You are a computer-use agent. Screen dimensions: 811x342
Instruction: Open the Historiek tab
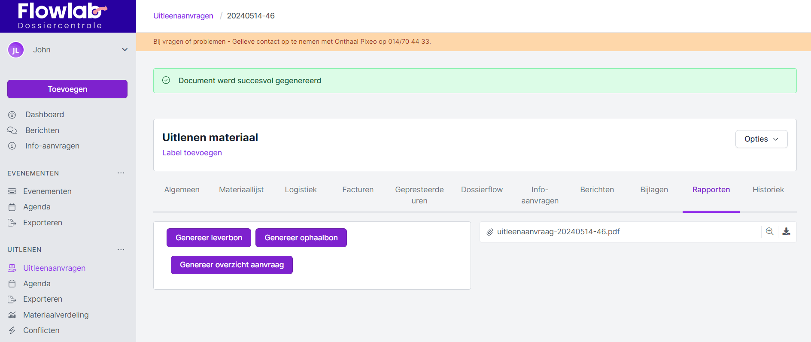768,190
